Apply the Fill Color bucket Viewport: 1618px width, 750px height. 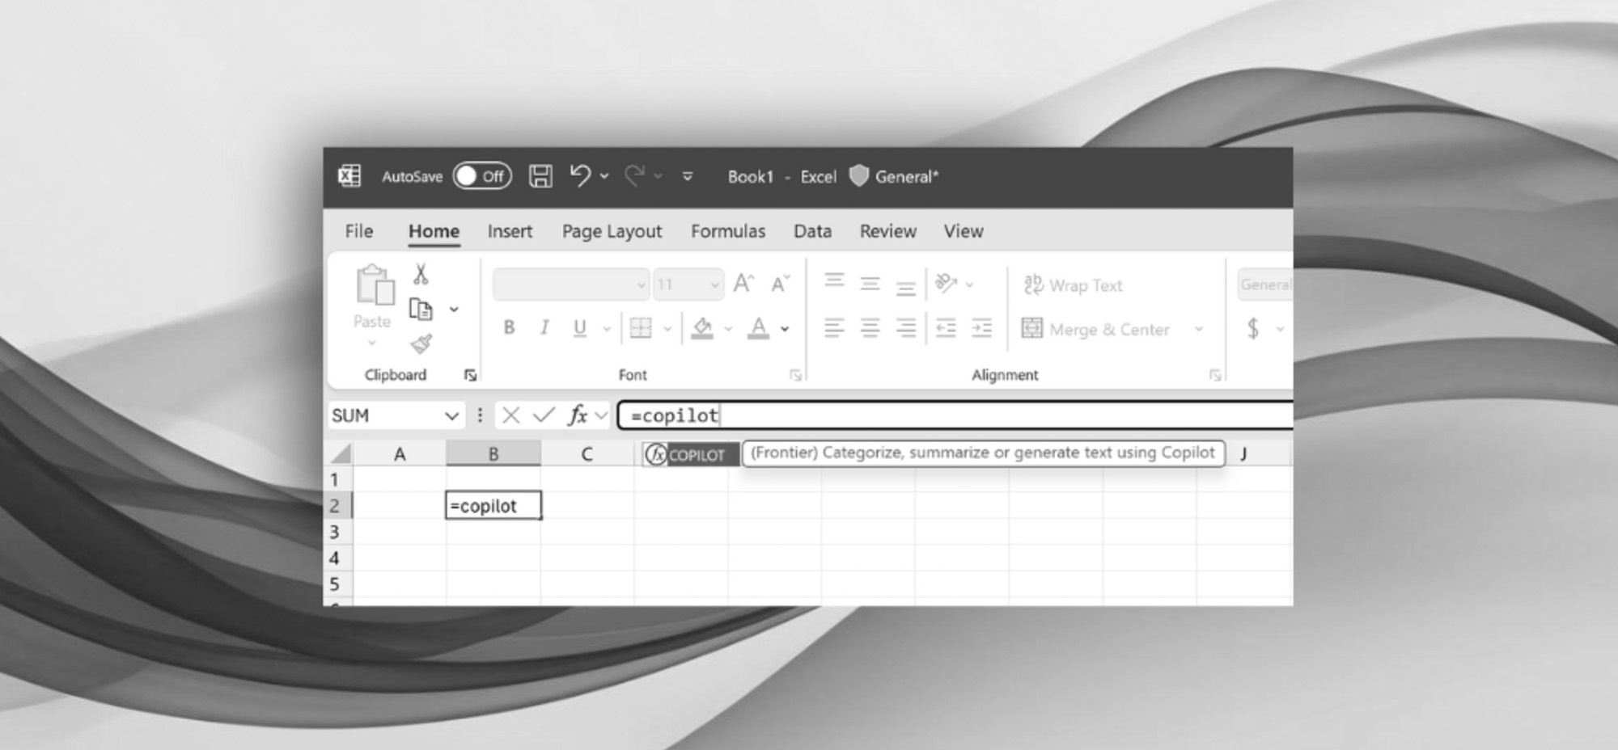tap(702, 327)
